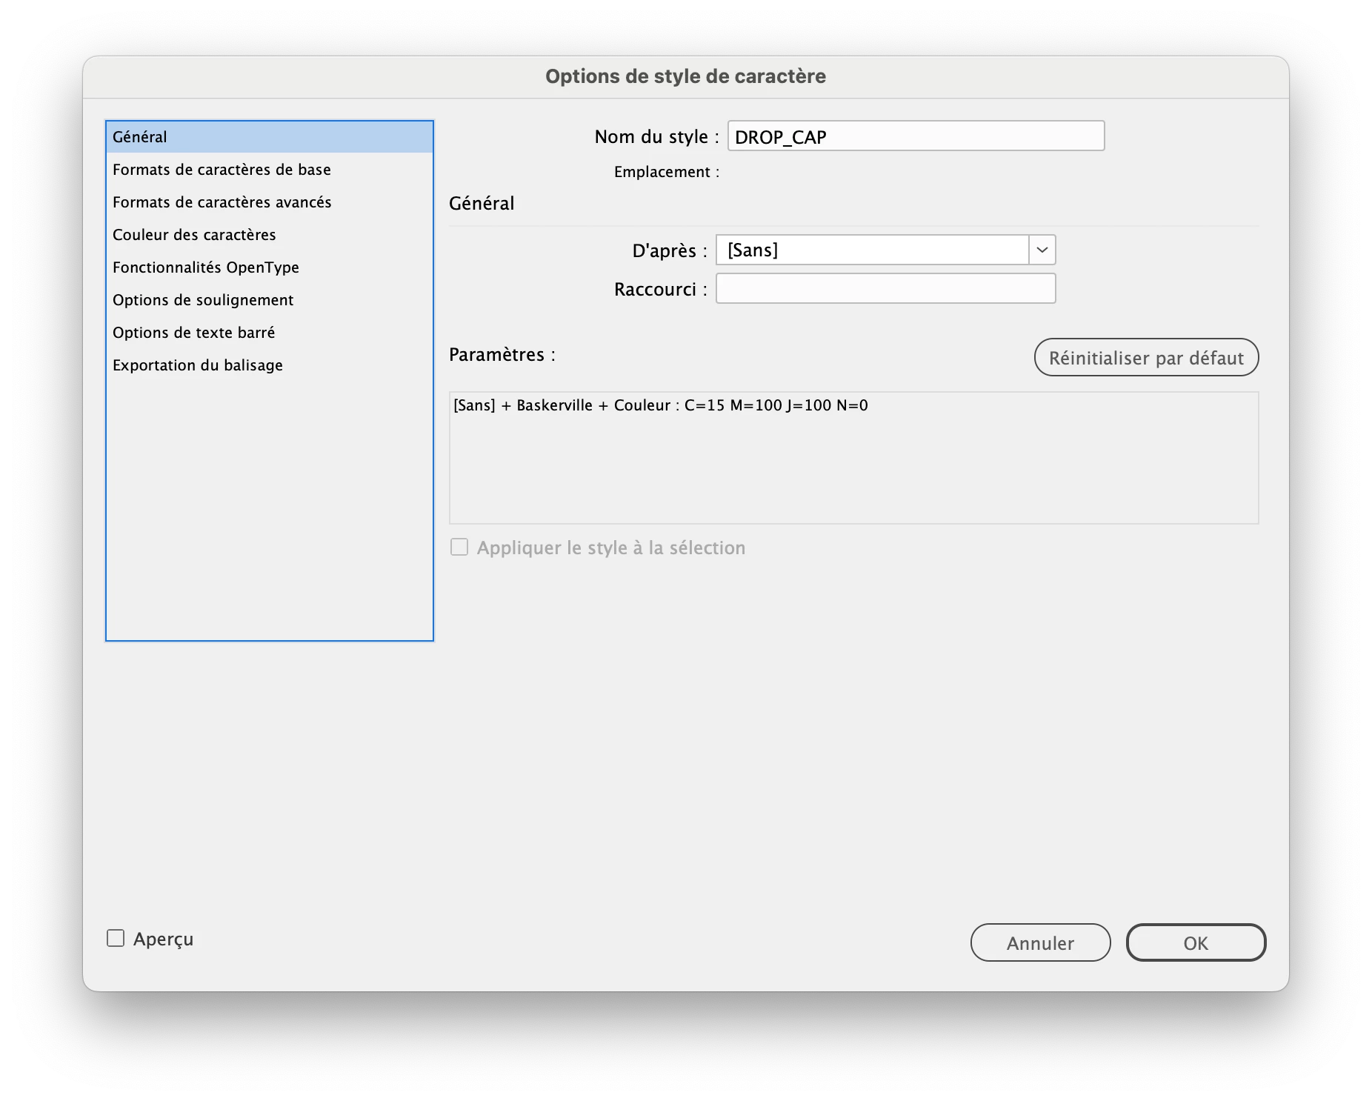The image size is (1372, 1101).
Task: Open Exportation du balisage section
Action: 269,365
